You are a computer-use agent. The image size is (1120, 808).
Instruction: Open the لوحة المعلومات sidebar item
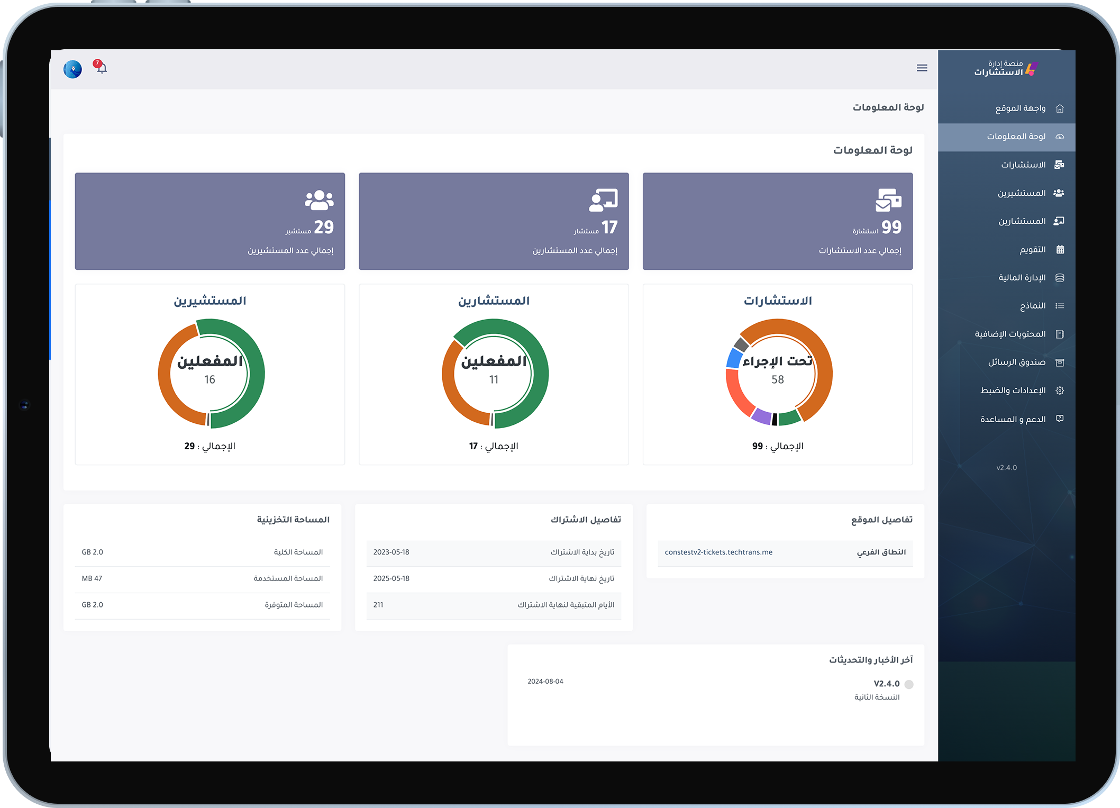pos(1007,137)
